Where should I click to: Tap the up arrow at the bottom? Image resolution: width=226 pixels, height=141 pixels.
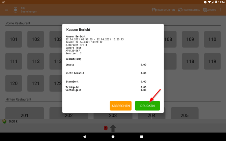113,128
